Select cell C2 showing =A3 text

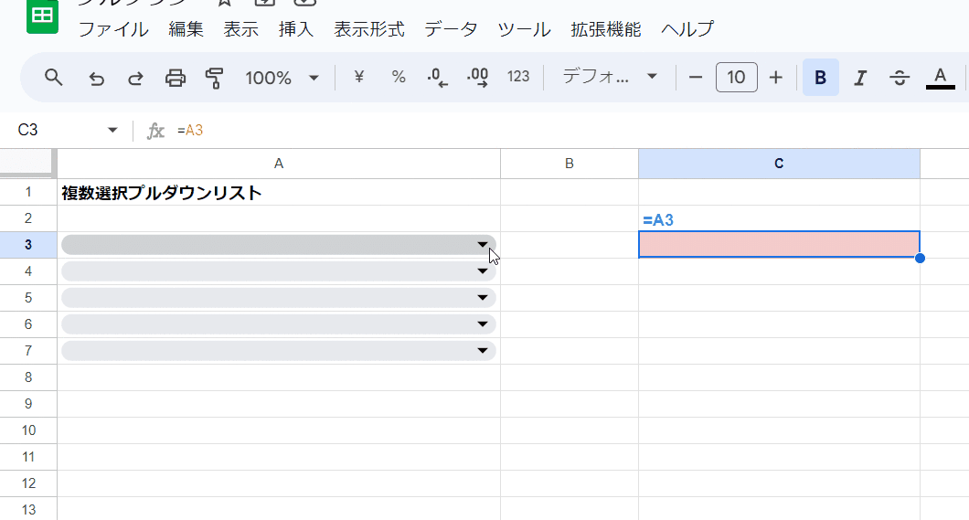(x=779, y=218)
